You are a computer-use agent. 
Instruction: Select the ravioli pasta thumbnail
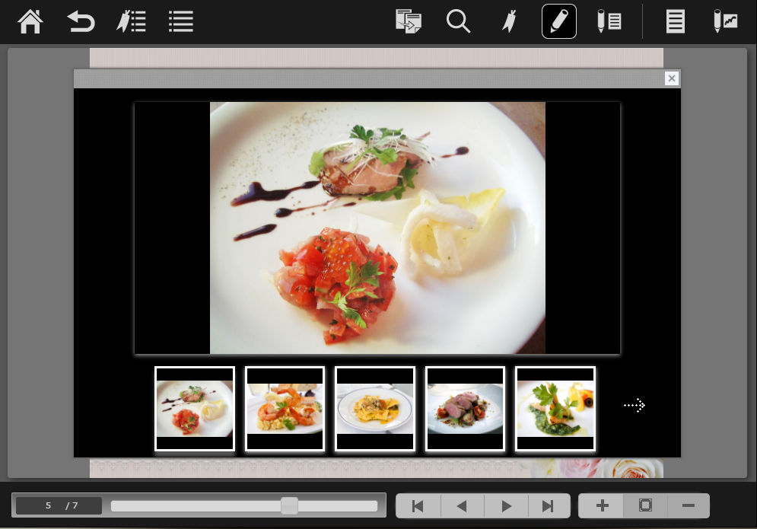click(375, 409)
